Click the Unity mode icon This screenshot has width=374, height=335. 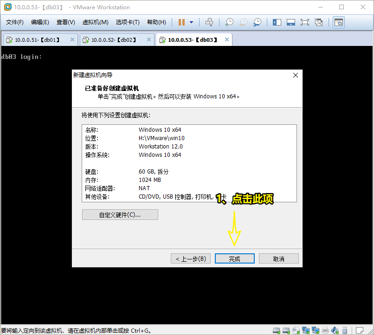319,22
